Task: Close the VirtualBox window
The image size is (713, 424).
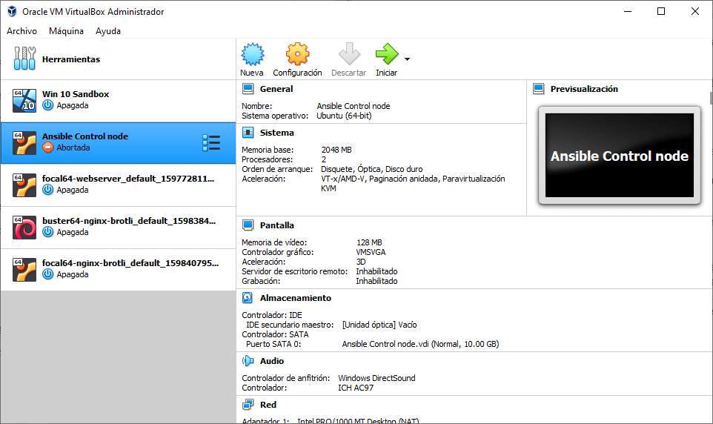Action: coord(694,11)
